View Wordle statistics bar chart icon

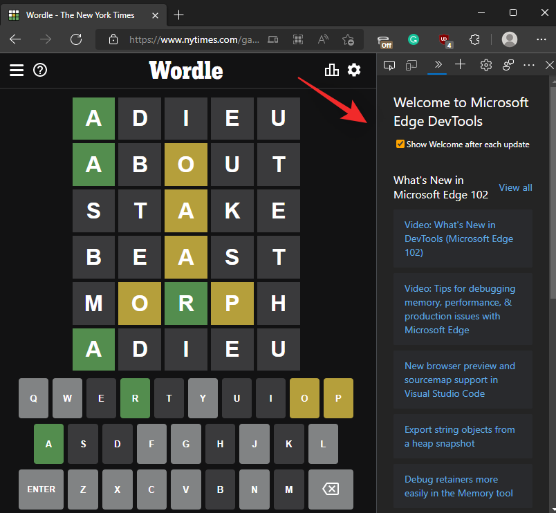coord(331,70)
